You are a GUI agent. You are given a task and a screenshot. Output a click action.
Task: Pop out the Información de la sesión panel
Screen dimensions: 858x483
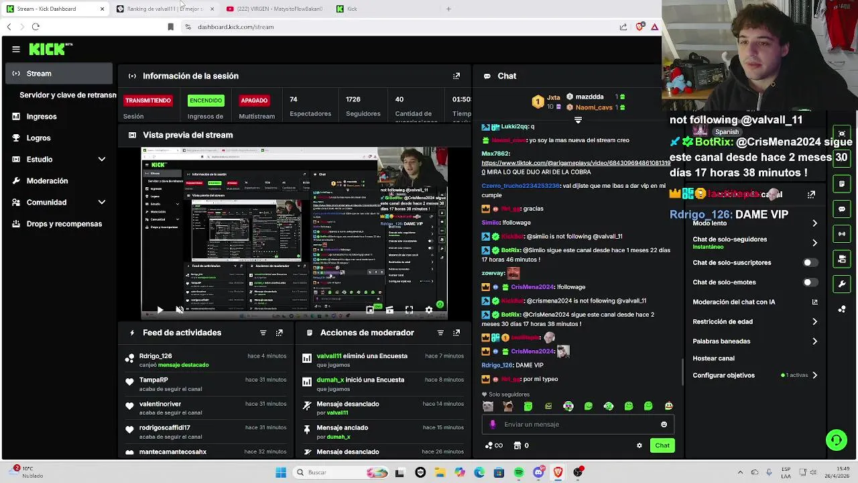[456, 76]
